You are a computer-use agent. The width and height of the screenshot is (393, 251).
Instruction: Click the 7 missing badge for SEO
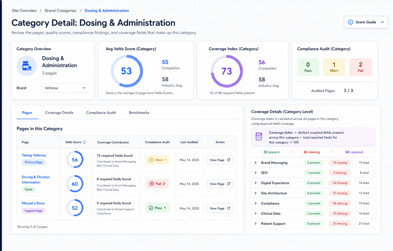click(340, 173)
